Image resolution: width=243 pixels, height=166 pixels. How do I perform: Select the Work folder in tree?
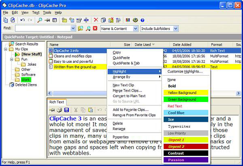coord(26,80)
